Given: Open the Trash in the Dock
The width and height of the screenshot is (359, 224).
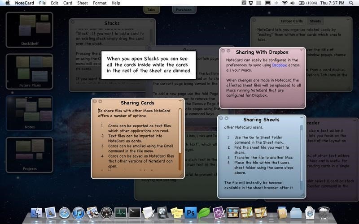Looking at the screenshot, I should (x=324, y=212).
